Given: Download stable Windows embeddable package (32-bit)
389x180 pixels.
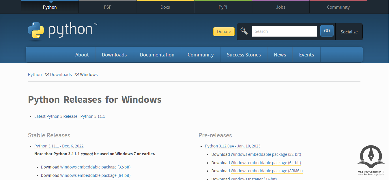Looking at the screenshot, I should [95, 167].
